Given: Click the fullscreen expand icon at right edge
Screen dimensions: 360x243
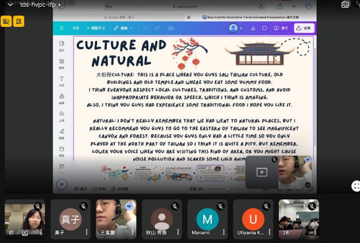Looking at the screenshot, I should pyautogui.click(x=355, y=185).
